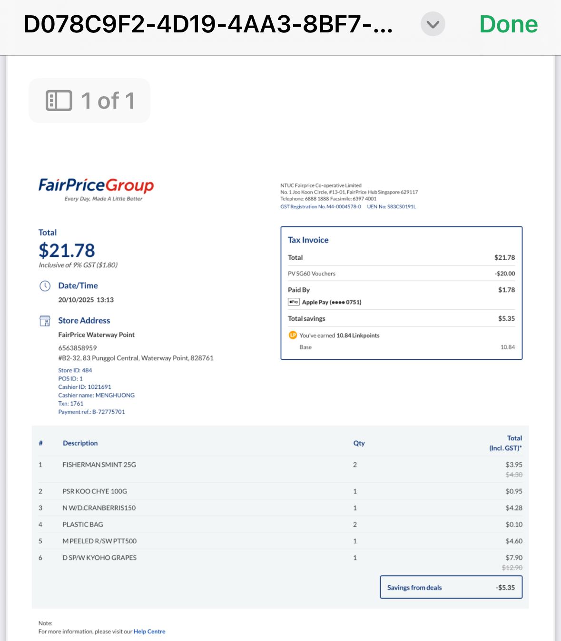Screen dimensions: 561x641
Task: Click the Description column header
Action: coord(80,443)
